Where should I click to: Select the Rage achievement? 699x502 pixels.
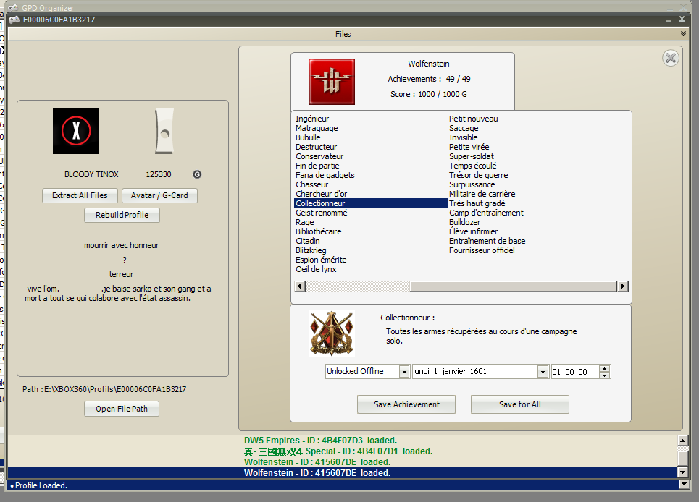pyautogui.click(x=304, y=222)
